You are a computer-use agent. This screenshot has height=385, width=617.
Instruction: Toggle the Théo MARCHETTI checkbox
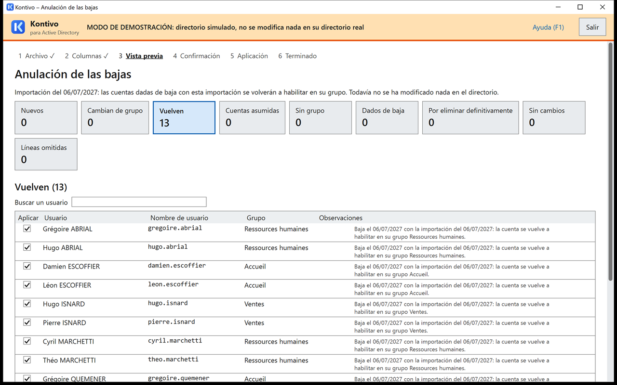pyautogui.click(x=27, y=360)
